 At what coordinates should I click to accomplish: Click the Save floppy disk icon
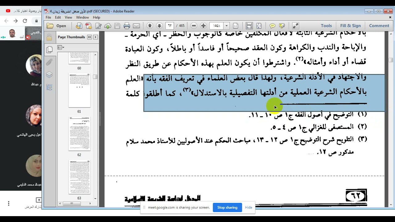click(x=117, y=26)
